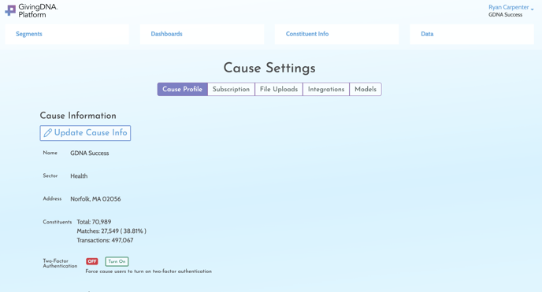
Task: Click the red OFF two-factor indicator
Action: [x=92, y=261]
